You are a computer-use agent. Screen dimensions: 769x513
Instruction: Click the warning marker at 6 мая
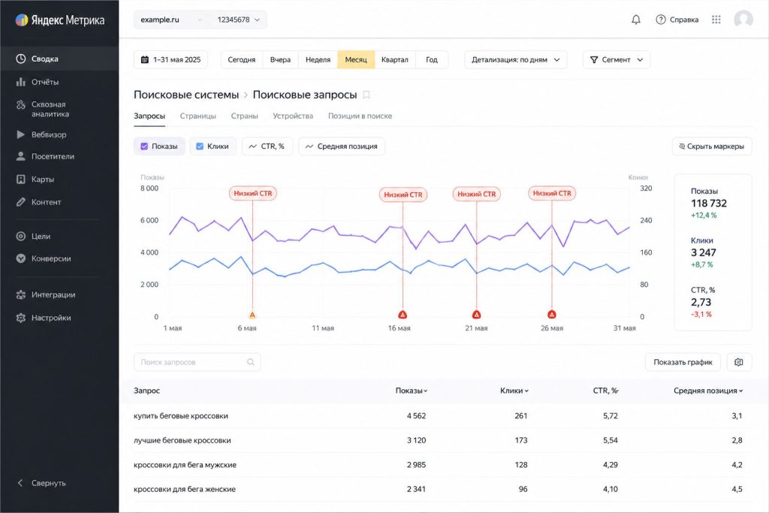coord(252,315)
